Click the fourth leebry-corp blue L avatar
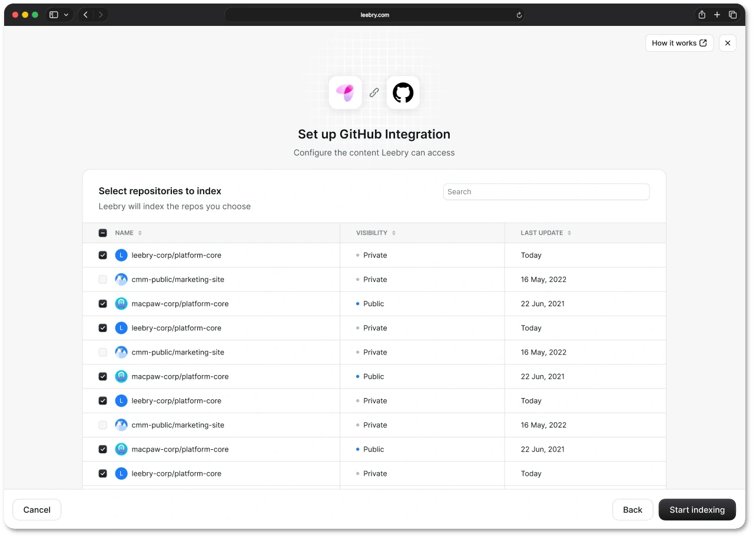The width and height of the screenshot is (753, 537). 121,473
